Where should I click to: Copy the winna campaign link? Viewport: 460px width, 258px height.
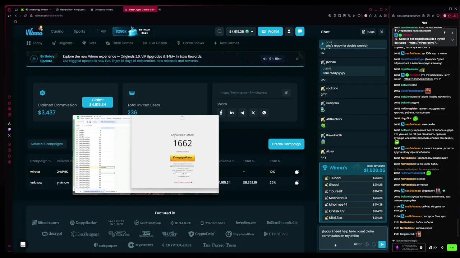pos(297,172)
